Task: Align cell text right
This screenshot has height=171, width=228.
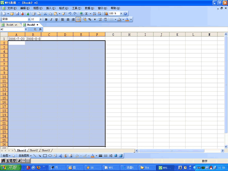Action: point(73,20)
